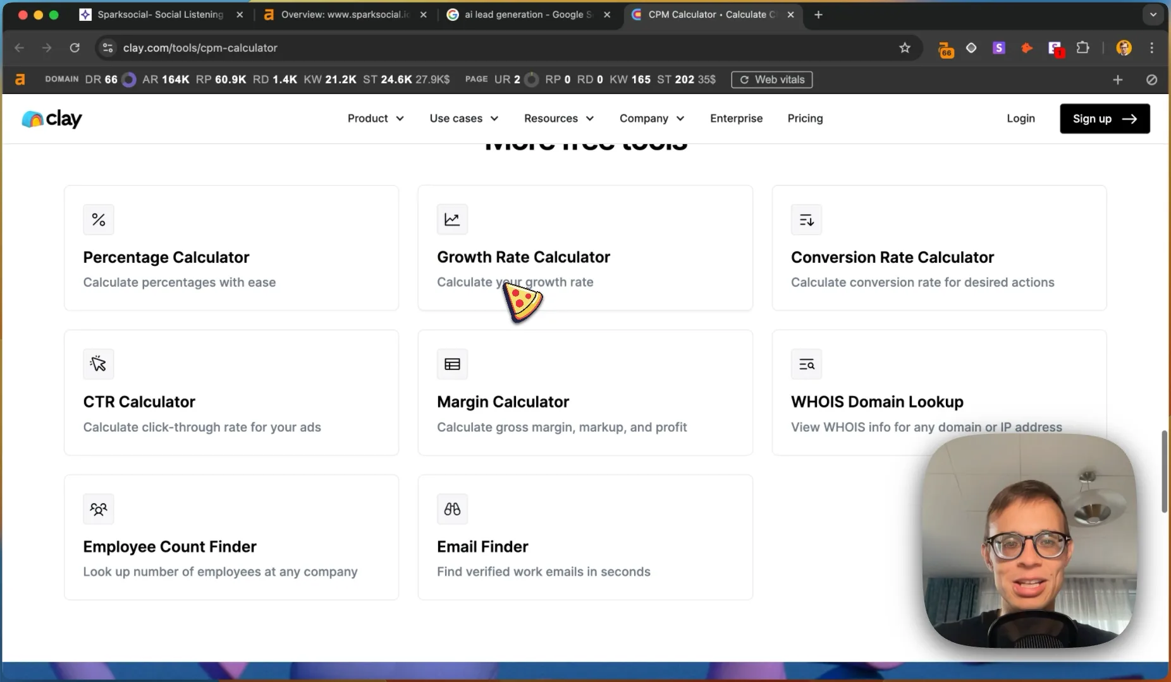Expand the Product dropdown menu

(376, 119)
